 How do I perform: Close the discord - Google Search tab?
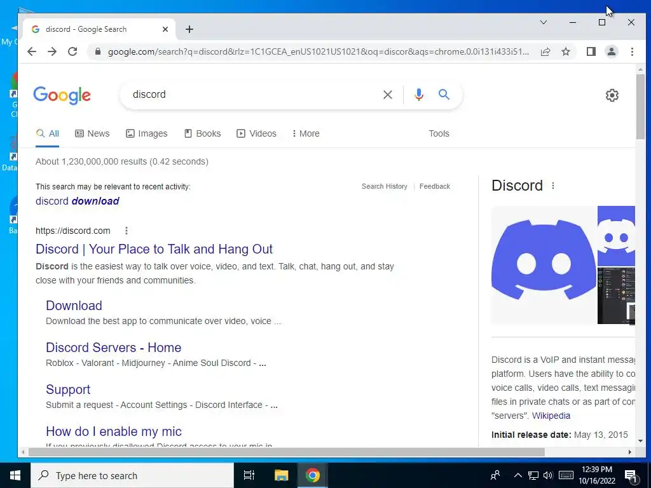click(x=165, y=29)
